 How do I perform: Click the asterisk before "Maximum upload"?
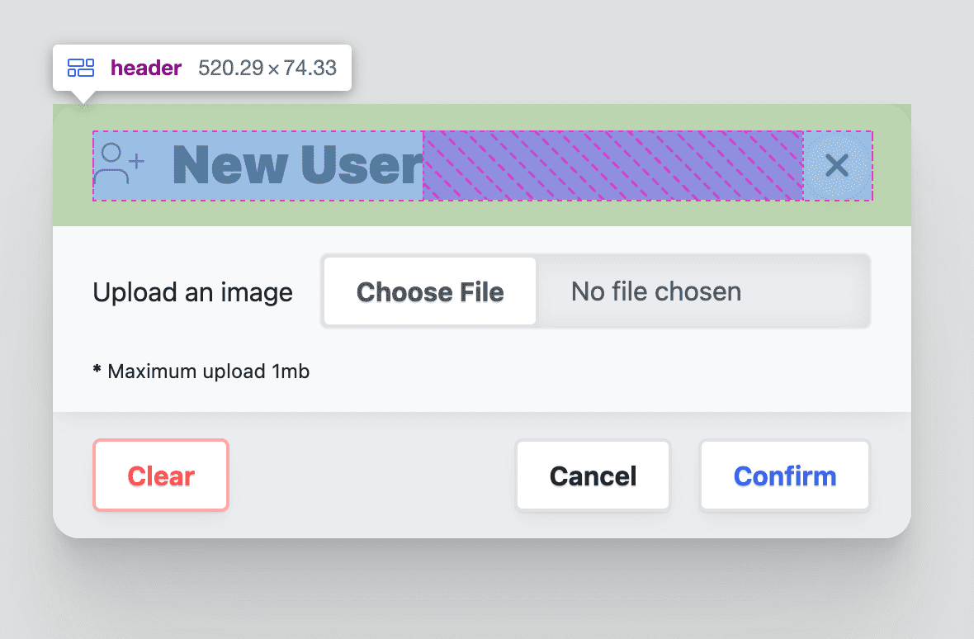coord(96,371)
